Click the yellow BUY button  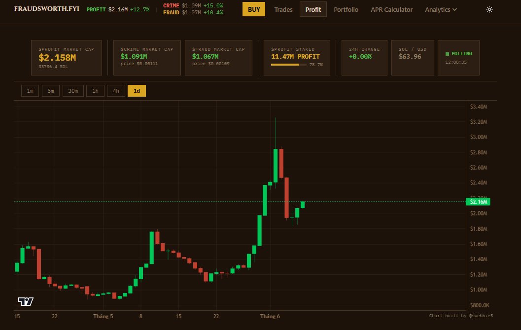click(254, 9)
